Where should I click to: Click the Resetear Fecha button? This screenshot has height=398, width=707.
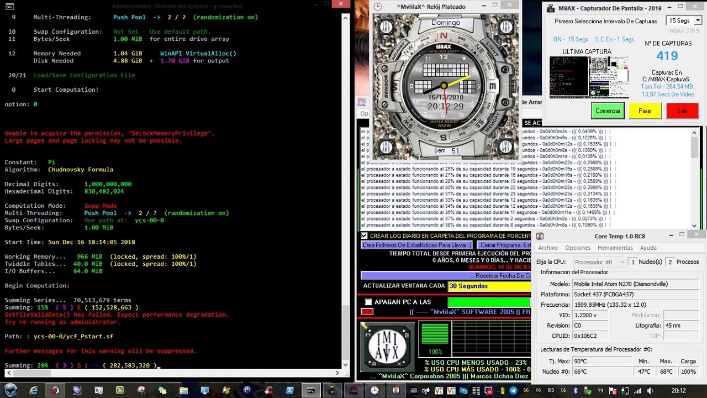pyautogui.click(x=446, y=275)
